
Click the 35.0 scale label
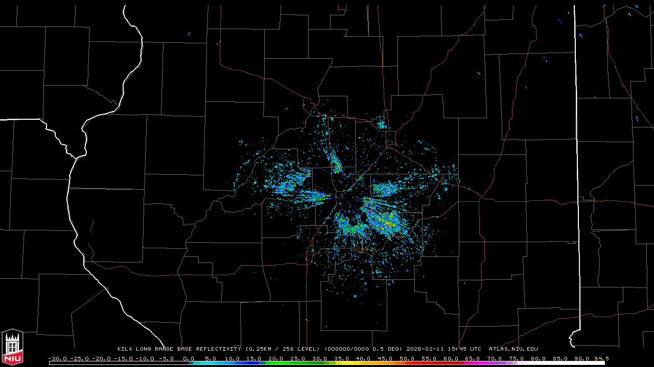coord(341,358)
